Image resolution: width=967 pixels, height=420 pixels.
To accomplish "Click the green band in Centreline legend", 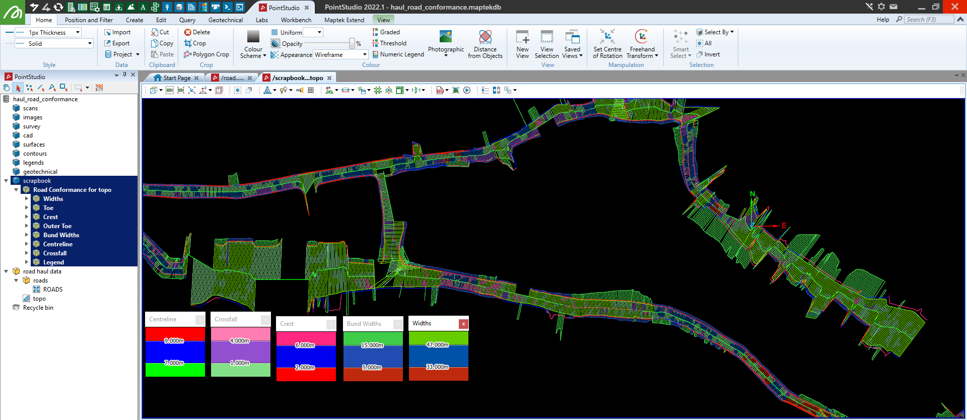I will (175, 370).
